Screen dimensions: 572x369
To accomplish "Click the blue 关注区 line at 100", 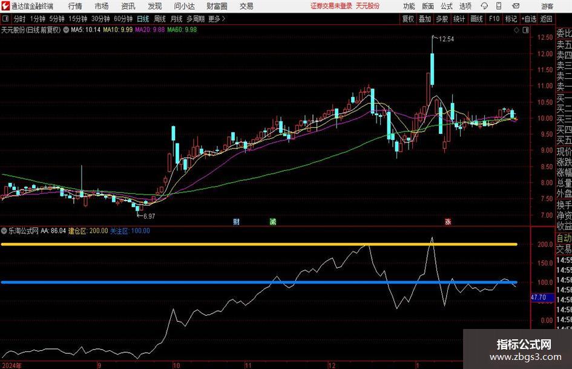I will pyautogui.click(x=259, y=282).
